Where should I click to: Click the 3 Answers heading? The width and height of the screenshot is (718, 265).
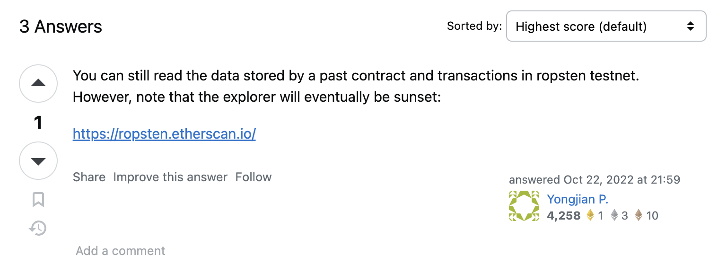61,26
